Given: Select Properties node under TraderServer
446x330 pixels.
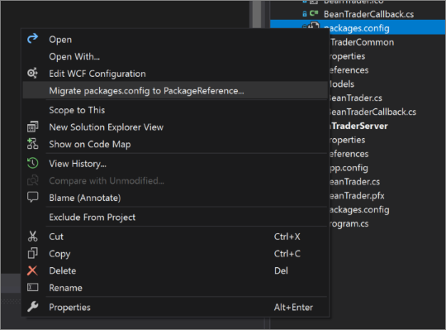Looking at the screenshot, I should coord(347,140).
